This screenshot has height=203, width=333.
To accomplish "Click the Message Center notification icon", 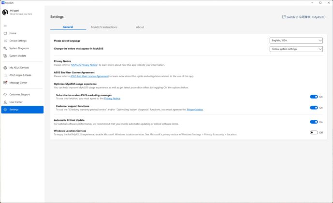I will (x=5, y=83).
